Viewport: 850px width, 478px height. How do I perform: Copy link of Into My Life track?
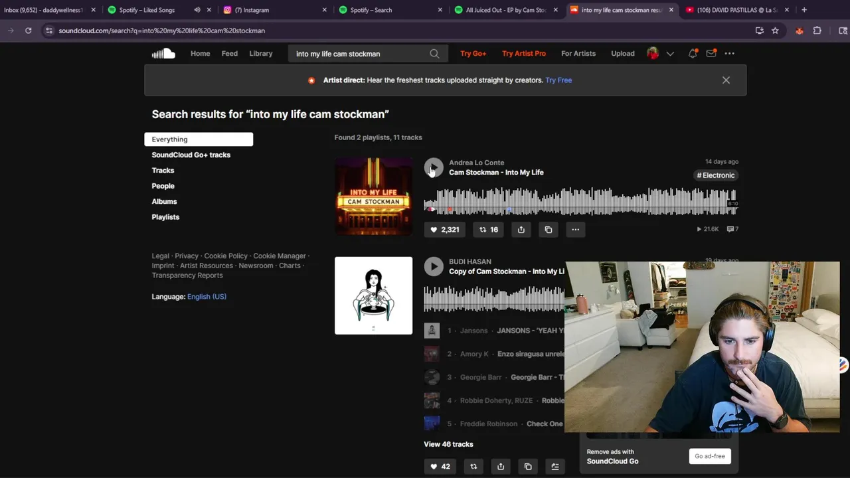click(x=549, y=230)
